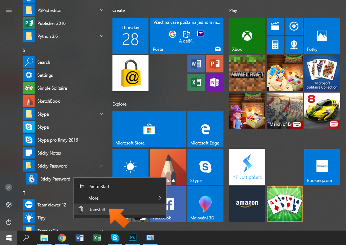346x245 pixels.
Task: Open Microsoft Solitaire Collection tile
Action: tap(322, 73)
